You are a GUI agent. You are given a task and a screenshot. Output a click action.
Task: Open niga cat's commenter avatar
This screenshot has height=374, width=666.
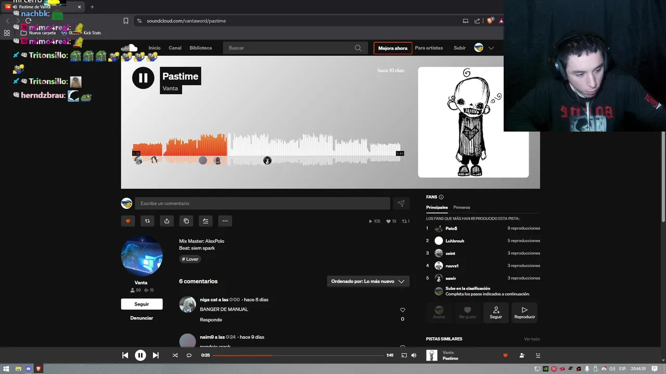click(187, 304)
